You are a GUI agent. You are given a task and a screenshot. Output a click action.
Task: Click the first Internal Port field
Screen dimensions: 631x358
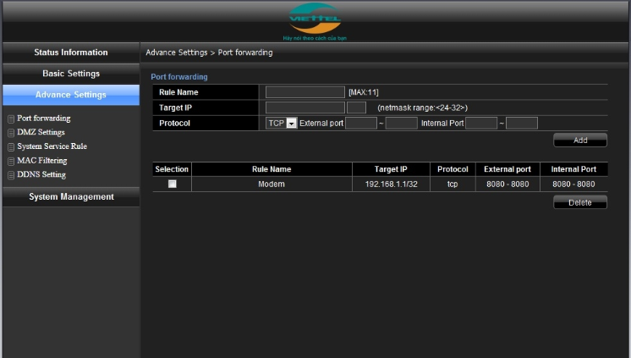(480, 124)
